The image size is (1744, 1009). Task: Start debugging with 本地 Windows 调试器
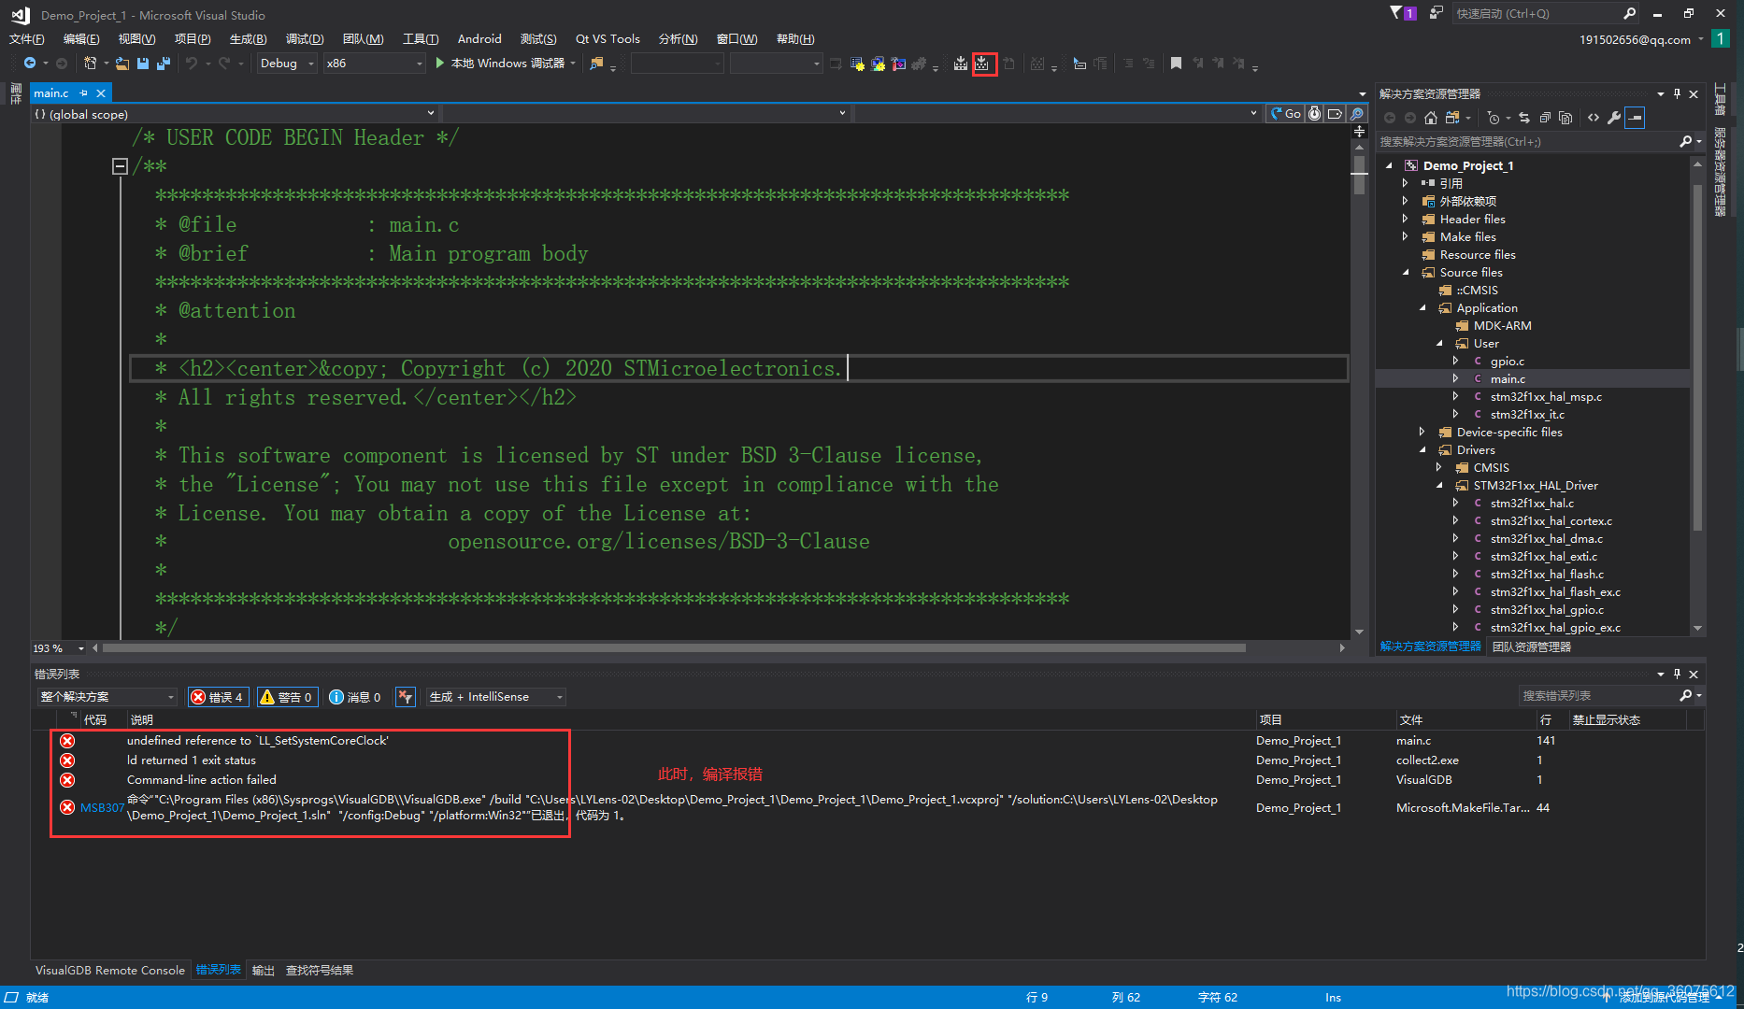(502, 64)
